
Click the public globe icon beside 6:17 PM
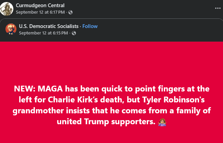tap(70, 12)
